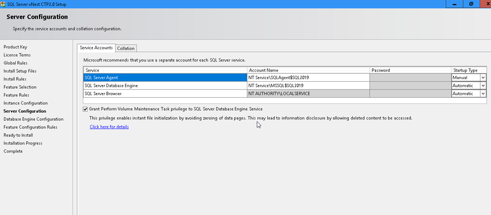Click the Password column header
The height and width of the screenshot is (215, 491).
point(411,71)
